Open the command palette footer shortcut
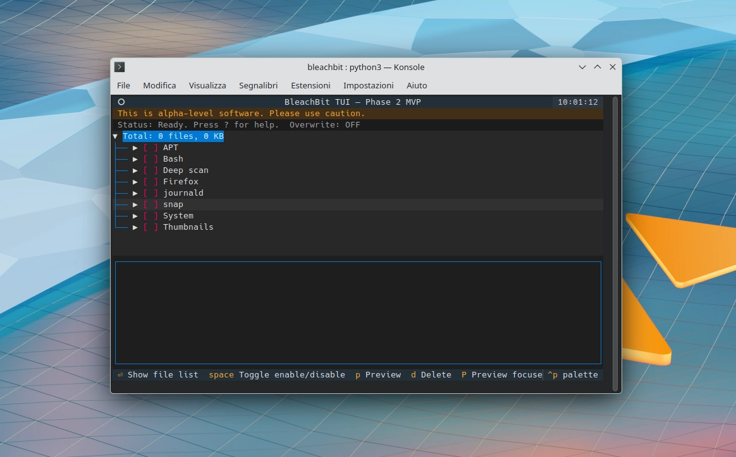The width and height of the screenshot is (736, 457). [x=573, y=374]
